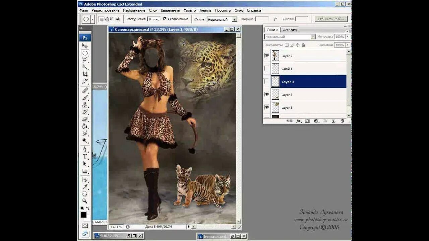The width and height of the screenshot is (429, 241).
Task: Open the Непрозр. opacity slider arrow
Action: [348, 37]
